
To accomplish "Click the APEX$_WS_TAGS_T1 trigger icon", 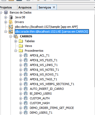I will point(26,79).
